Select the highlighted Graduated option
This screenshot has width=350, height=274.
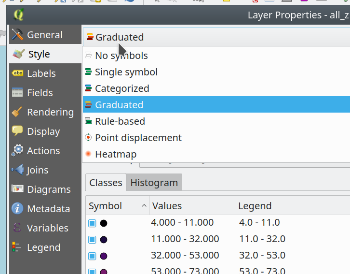(x=216, y=105)
